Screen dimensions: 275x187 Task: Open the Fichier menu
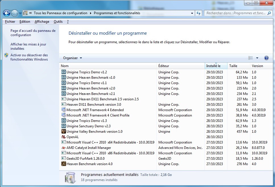click(10, 22)
